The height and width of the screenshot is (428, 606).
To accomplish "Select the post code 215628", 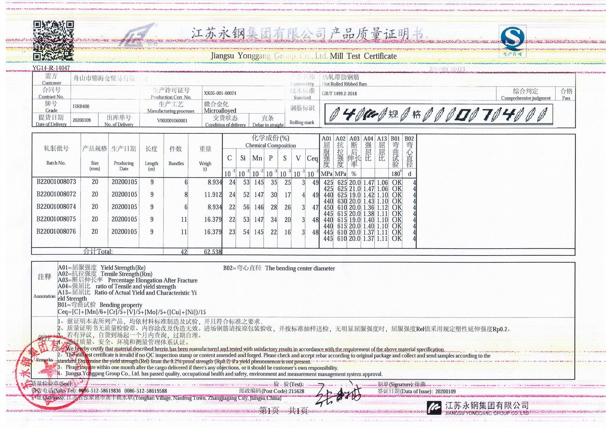I will coord(297,391).
